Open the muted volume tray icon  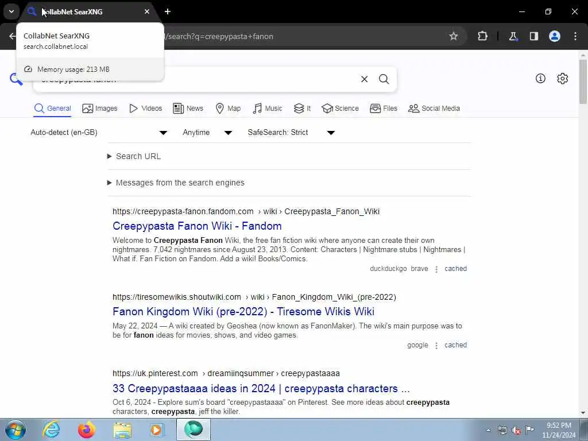(516, 431)
